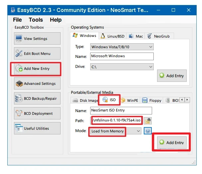Screen dimensions: 202x174
Task: Open Useful Utilities
Action: click(x=37, y=128)
